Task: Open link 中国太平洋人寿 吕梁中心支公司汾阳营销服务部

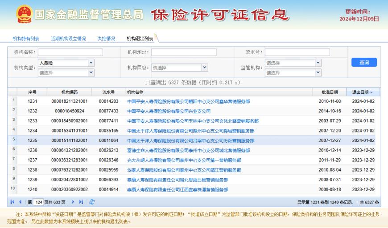Action: click(x=190, y=140)
